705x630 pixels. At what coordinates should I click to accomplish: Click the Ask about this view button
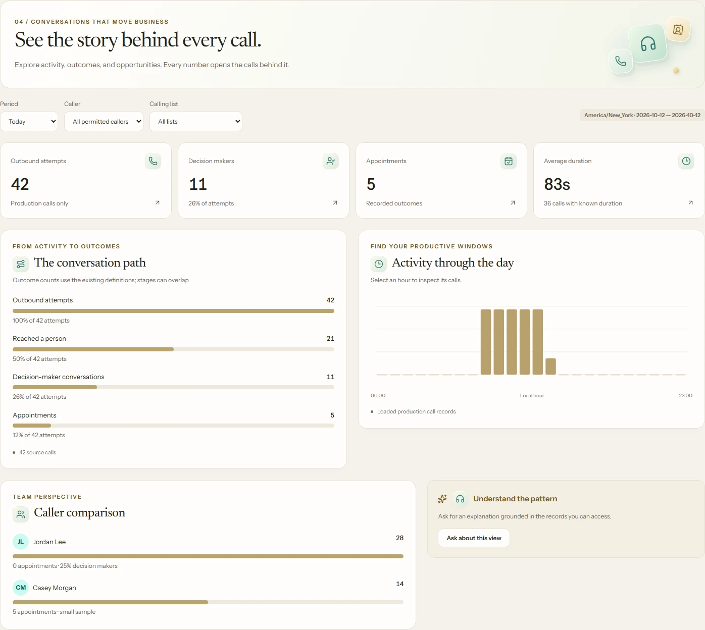click(474, 538)
